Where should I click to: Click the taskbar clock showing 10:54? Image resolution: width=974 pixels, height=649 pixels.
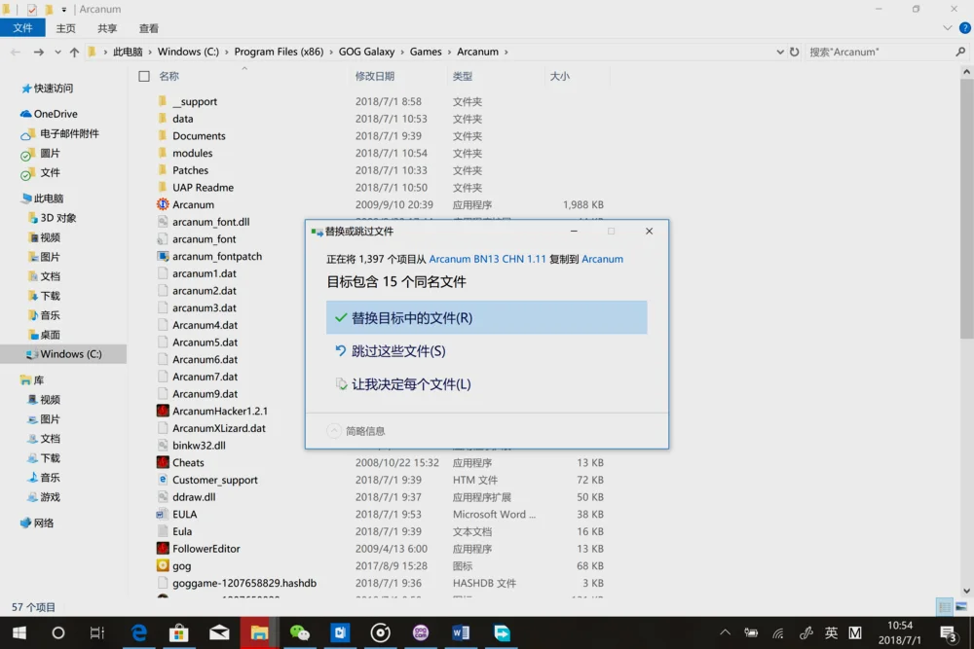click(x=899, y=632)
